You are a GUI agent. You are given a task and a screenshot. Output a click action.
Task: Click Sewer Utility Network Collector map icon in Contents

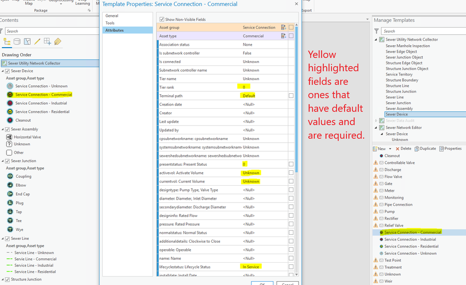[4, 63]
